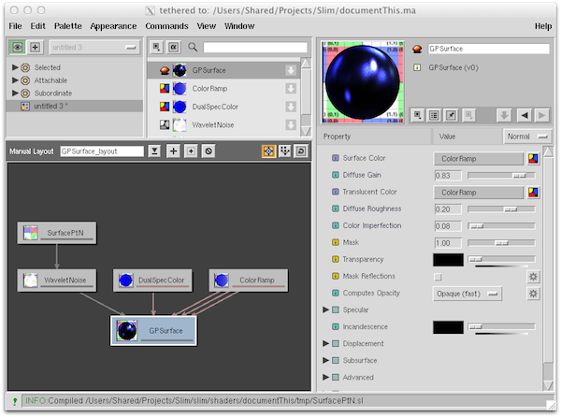This screenshot has height=417, width=561.
Task: Click the magnifying glass search icon
Action: tap(193, 47)
